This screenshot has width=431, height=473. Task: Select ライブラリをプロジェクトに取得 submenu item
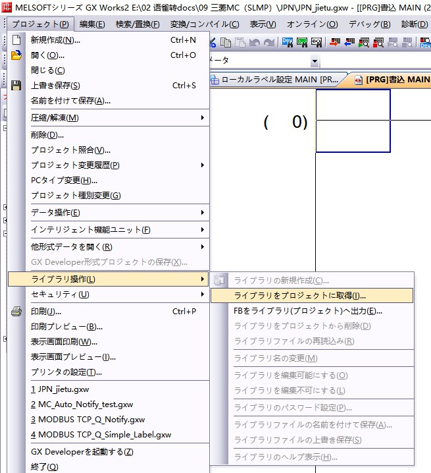312,295
